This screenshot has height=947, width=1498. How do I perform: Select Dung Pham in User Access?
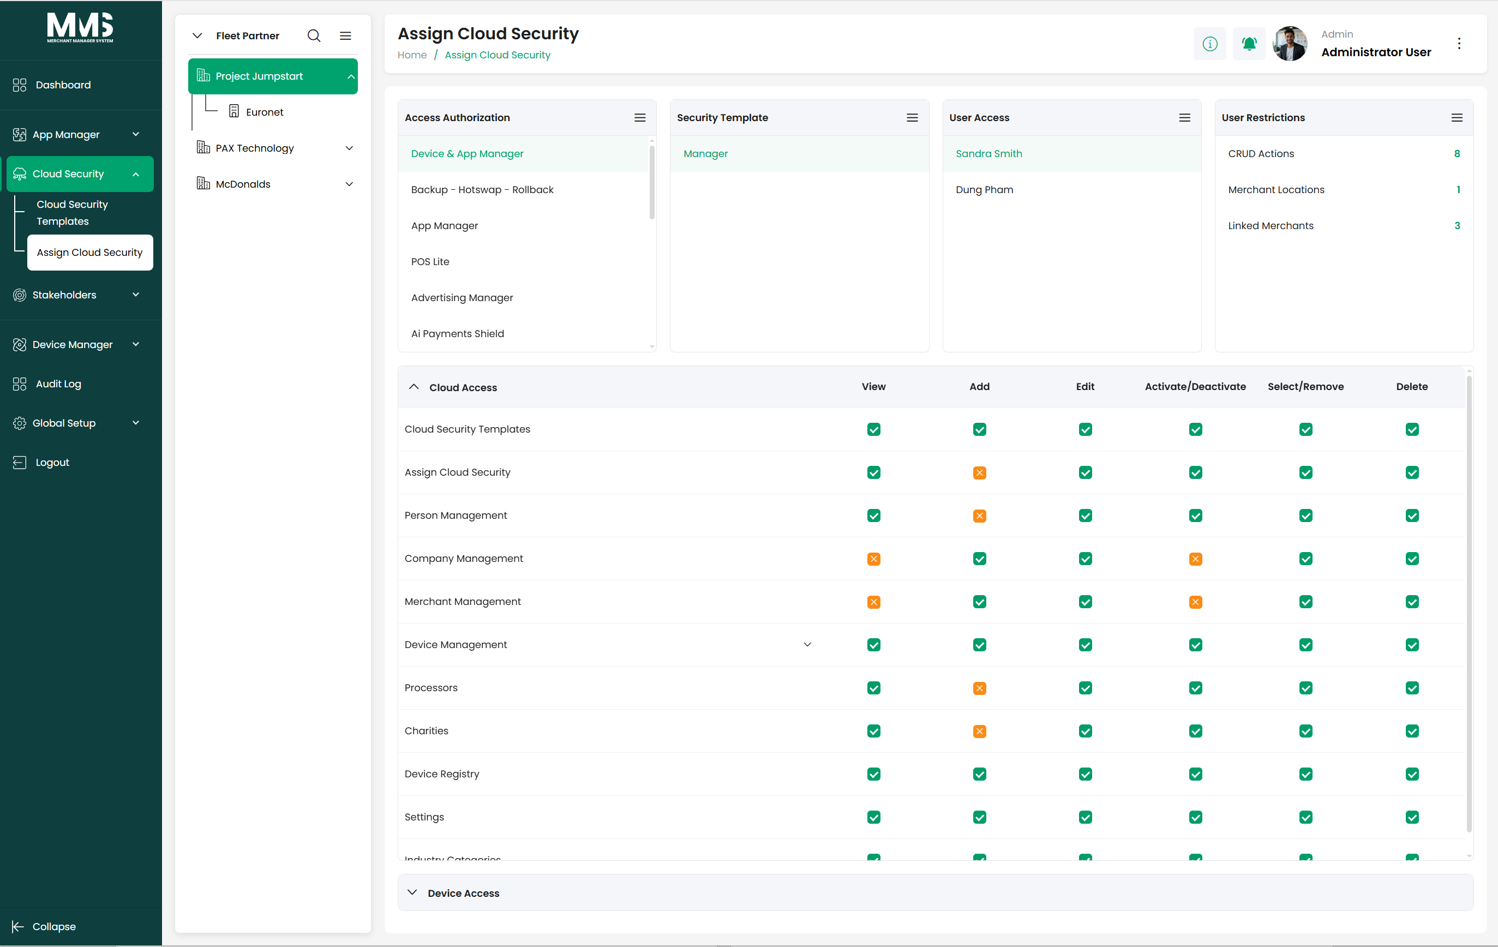[x=1072, y=190]
